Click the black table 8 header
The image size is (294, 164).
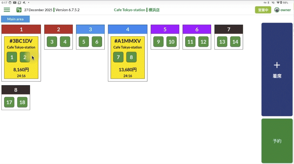(16, 90)
